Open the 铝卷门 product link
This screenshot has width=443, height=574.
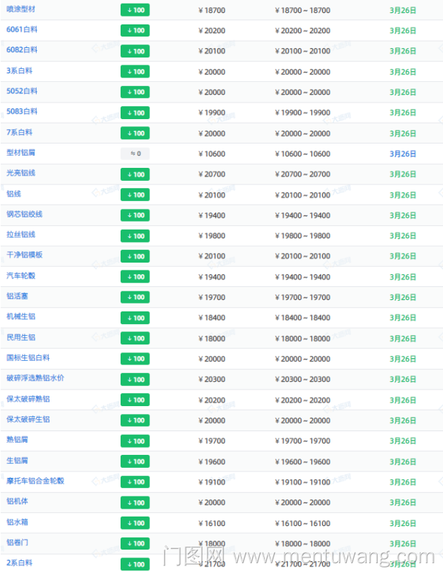click(x=17, y=542)
